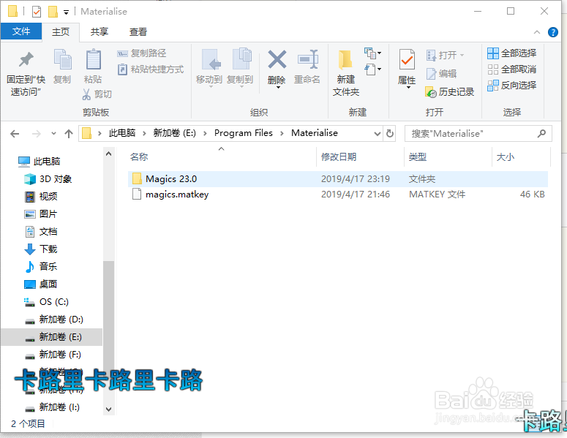The width and height of the screenshot is (567, 438).
Task: Switch to the 查看 (View) tab
Action: coord(138,31)
